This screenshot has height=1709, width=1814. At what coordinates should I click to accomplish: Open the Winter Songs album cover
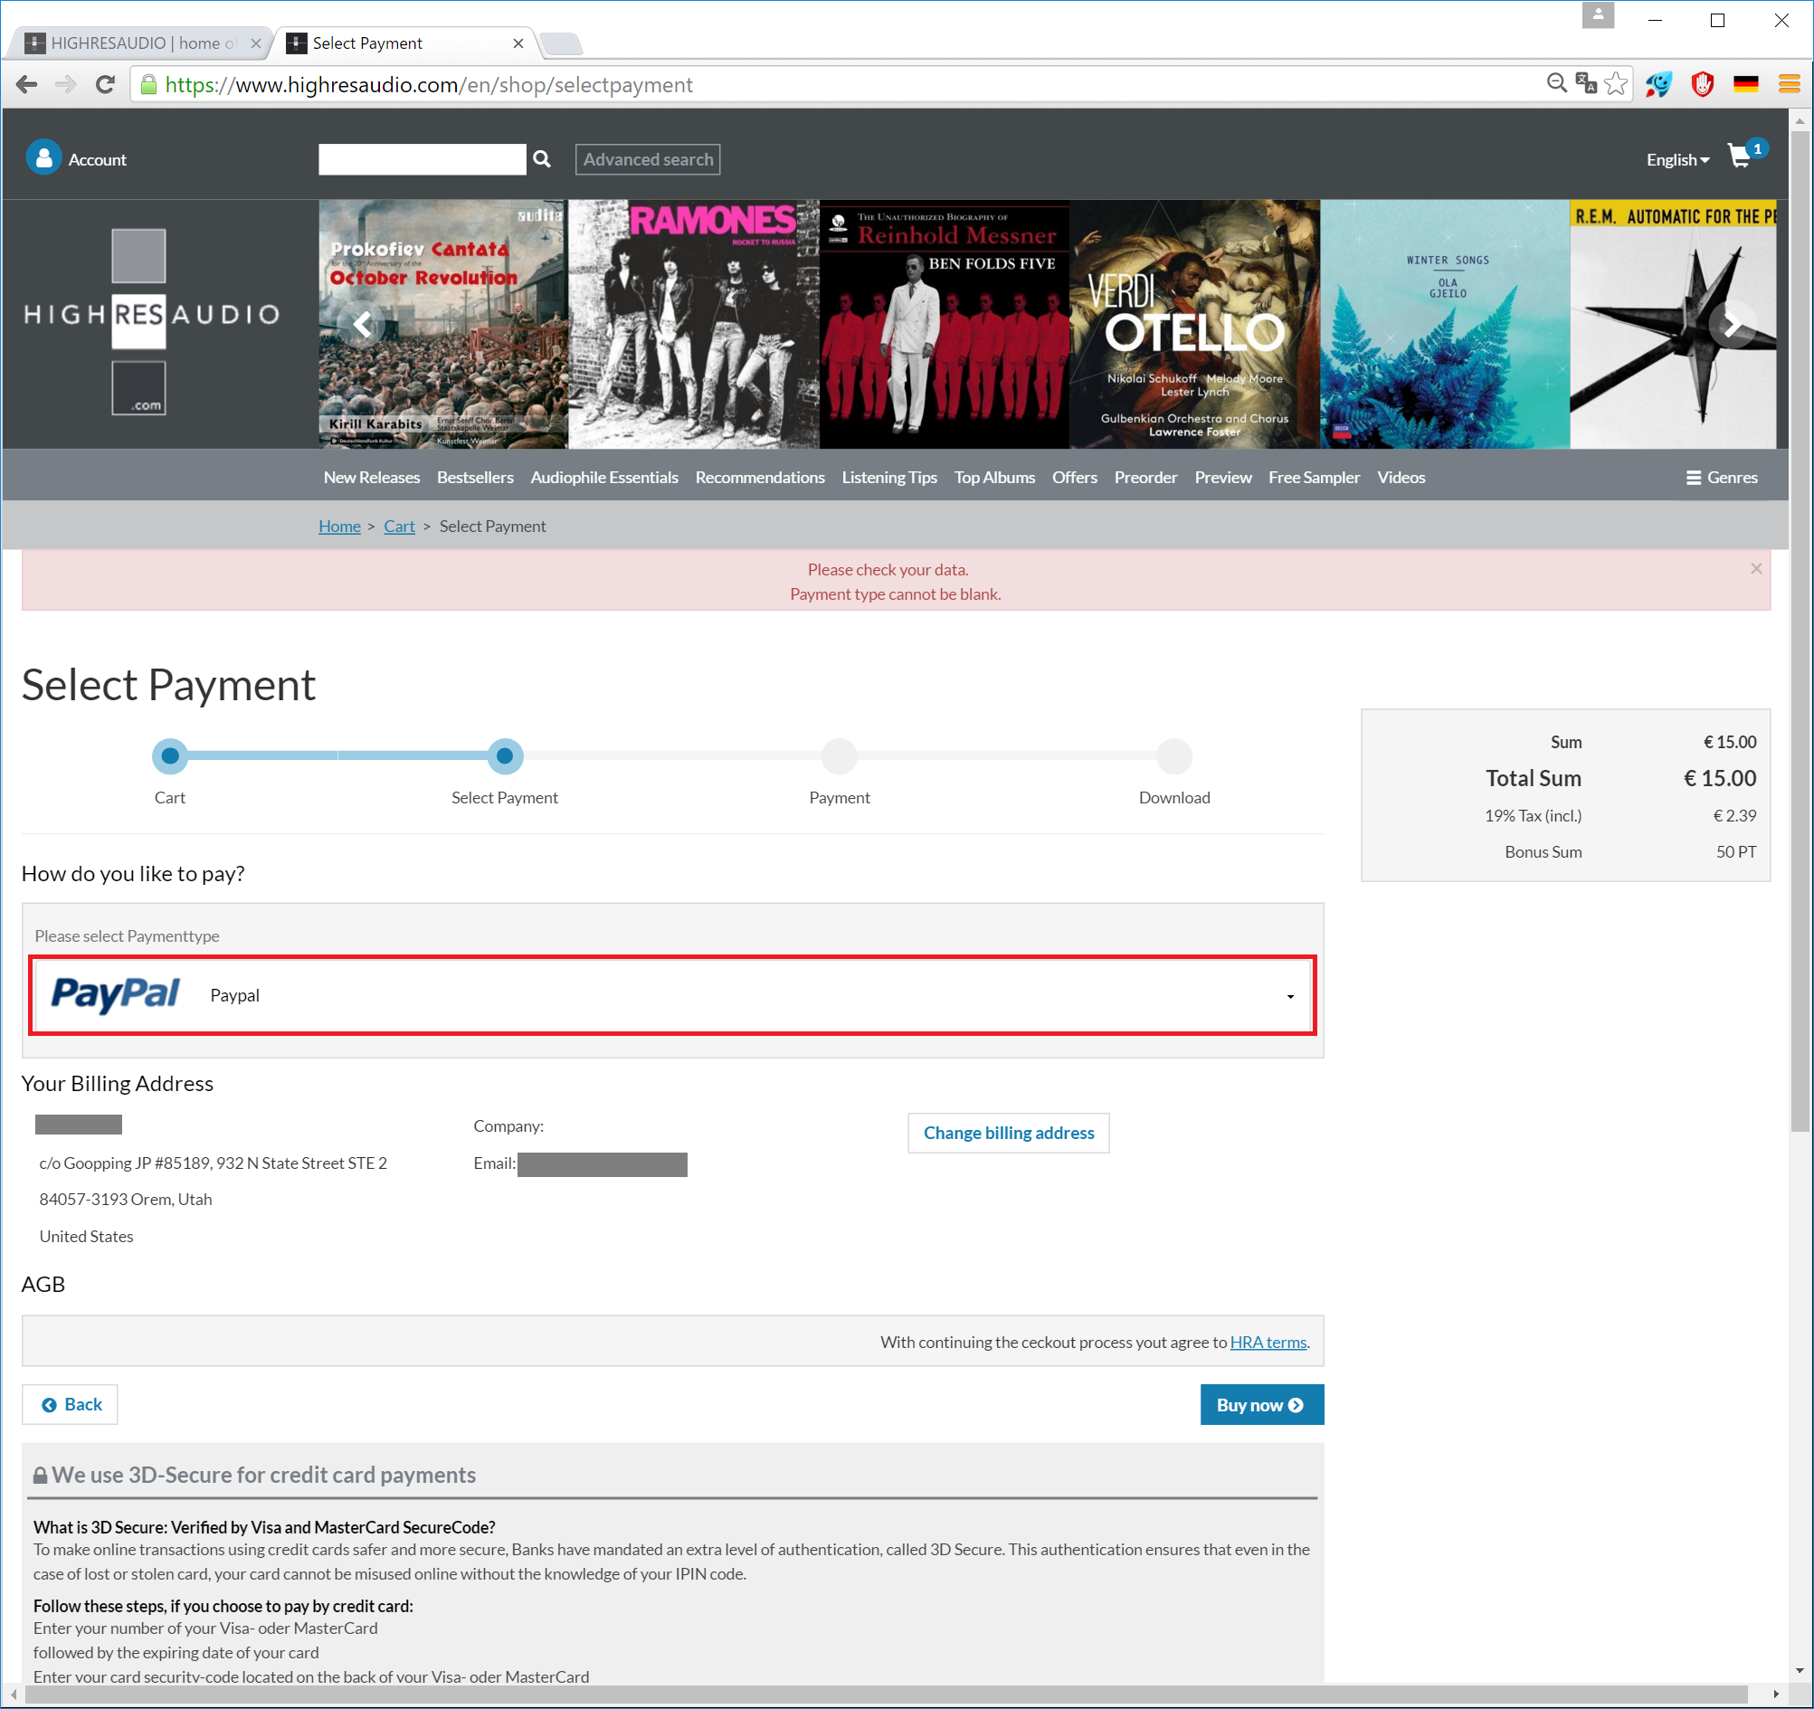(x=1446, y=324)
